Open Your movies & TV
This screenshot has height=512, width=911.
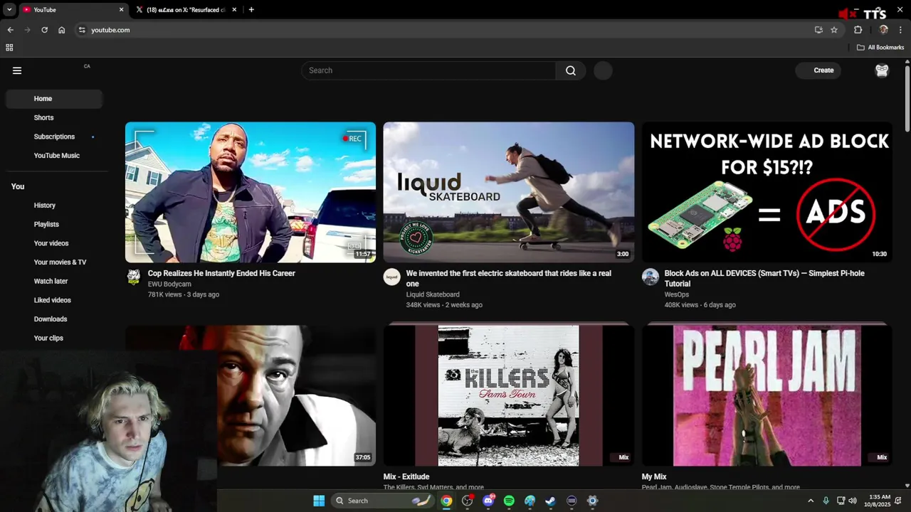(54, 262)
